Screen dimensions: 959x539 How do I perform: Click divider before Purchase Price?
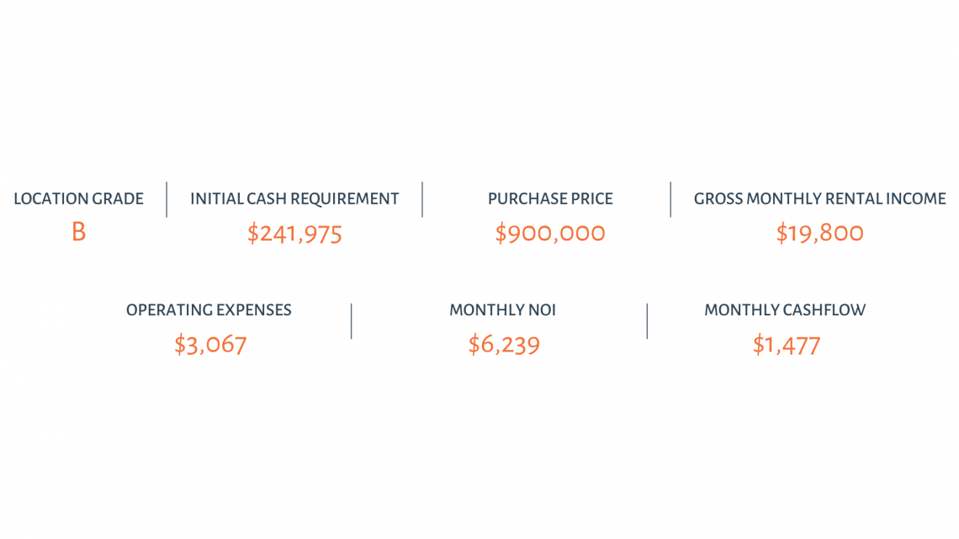(422, 199)
